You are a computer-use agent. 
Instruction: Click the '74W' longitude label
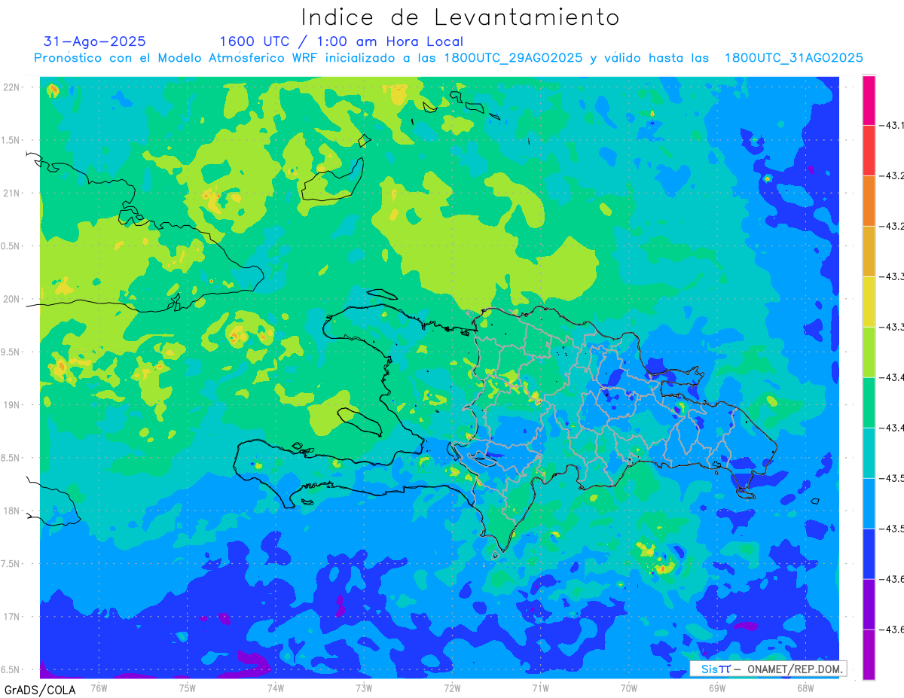pyautogui.click(x=276, y=687)
